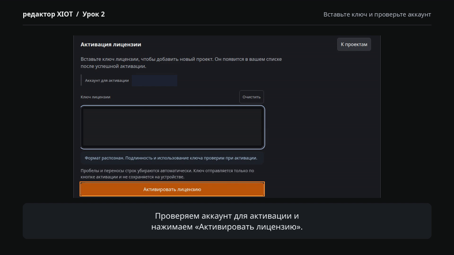
Task: Click the «Аккаунт для активации» value field
Action: tap(154, 80)
